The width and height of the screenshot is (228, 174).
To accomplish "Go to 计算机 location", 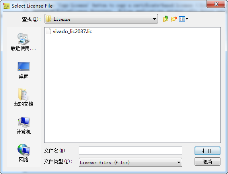I will (x=23, y=126).
